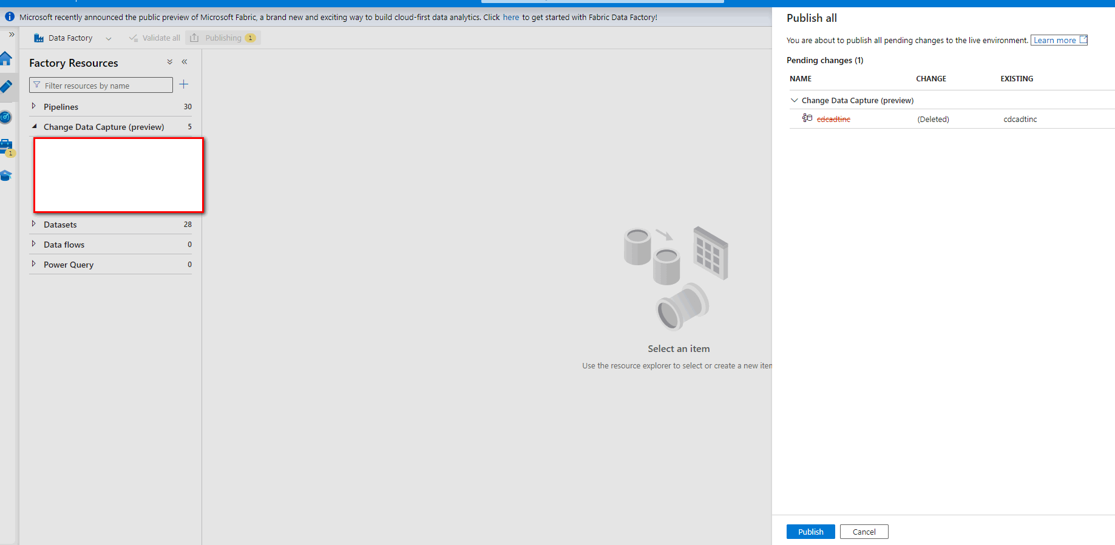
Task: Click the CHANGE column header
Action: tap(931, 79)
